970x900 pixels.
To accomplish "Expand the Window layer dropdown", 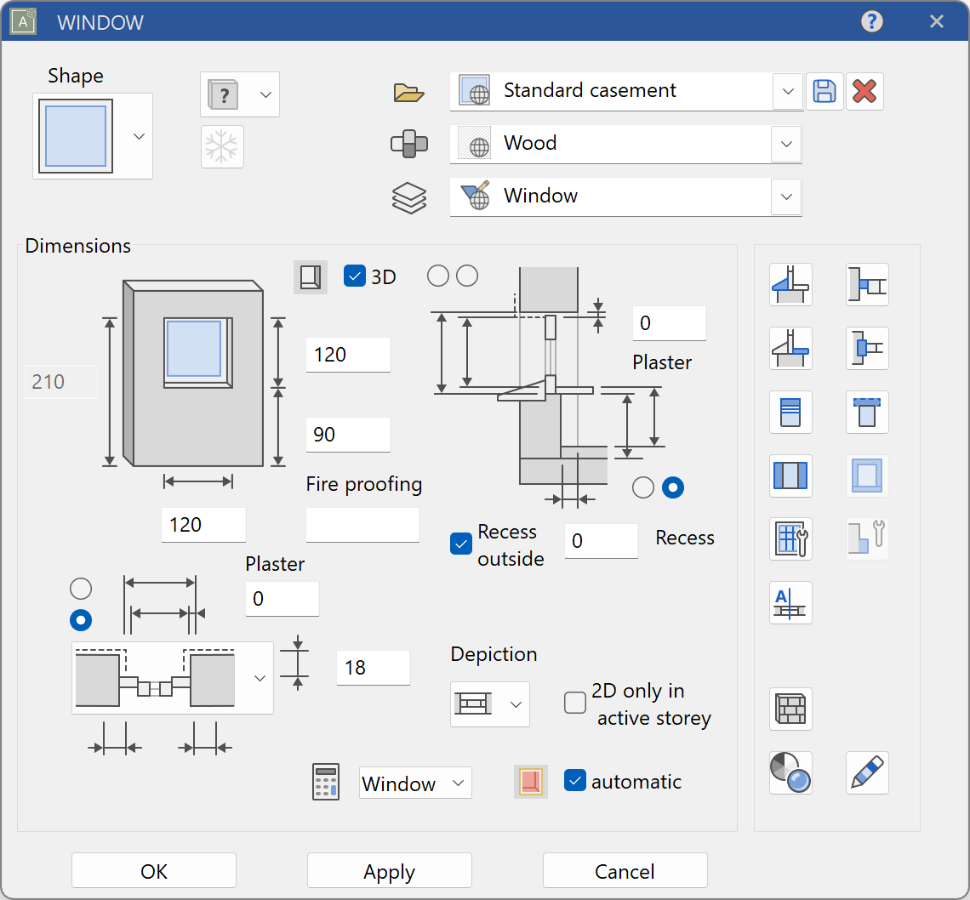I will point(786,197).
